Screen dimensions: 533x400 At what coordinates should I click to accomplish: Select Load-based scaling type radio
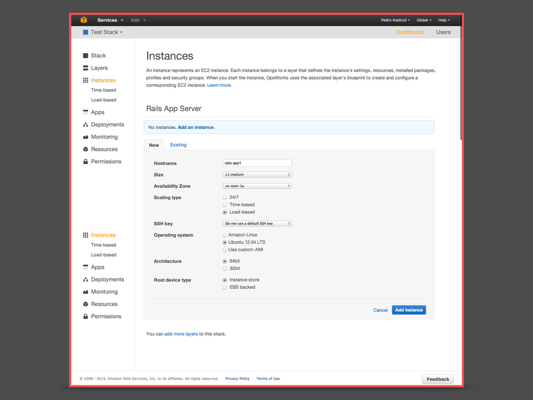tap(225, 213)
